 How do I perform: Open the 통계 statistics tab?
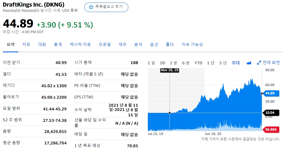[x=58, y=45]
